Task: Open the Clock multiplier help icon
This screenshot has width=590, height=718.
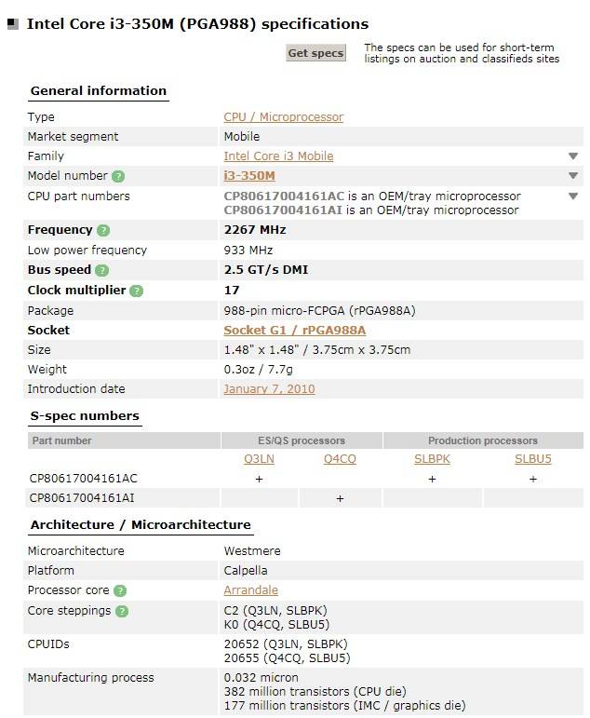Action: [x=137, y=291]
